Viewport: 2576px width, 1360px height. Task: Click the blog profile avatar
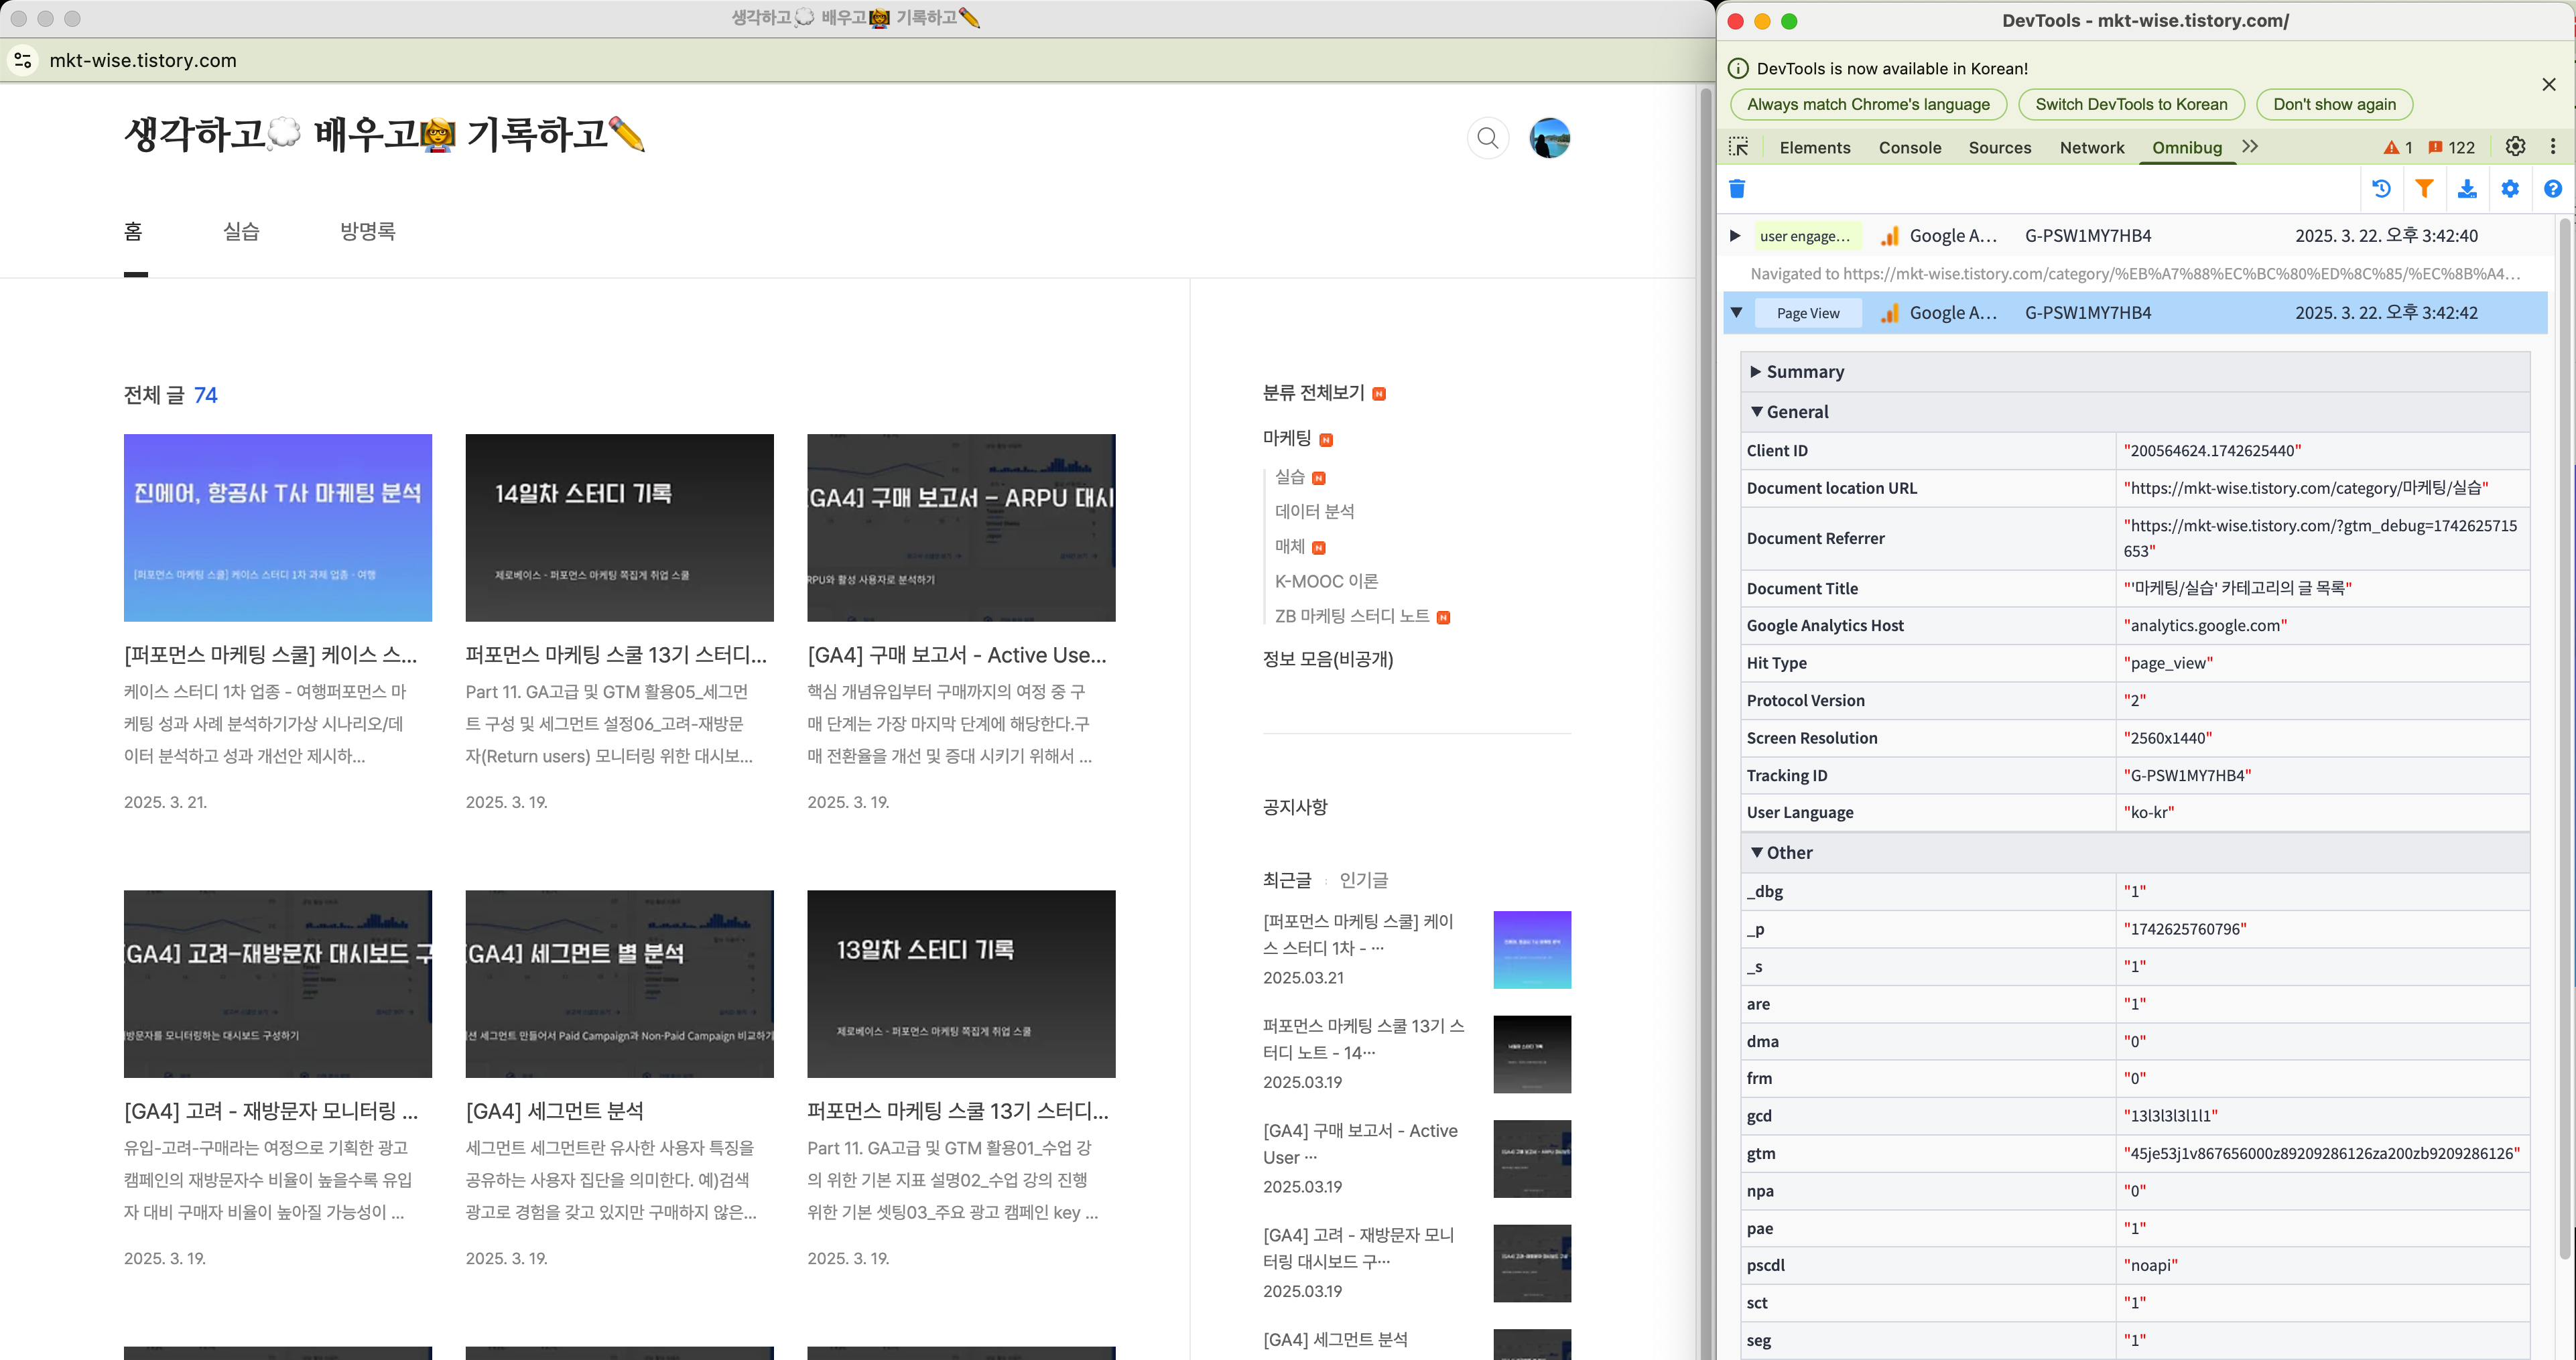click(x=1549, y=138)
